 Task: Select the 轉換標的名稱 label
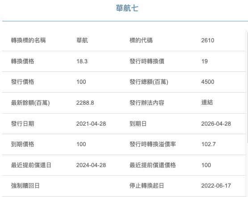(x=28, y=41)
